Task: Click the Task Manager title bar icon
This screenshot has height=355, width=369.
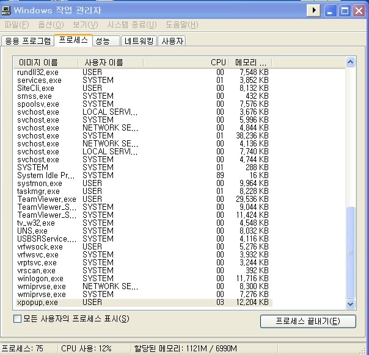Action: click(7, 10)
